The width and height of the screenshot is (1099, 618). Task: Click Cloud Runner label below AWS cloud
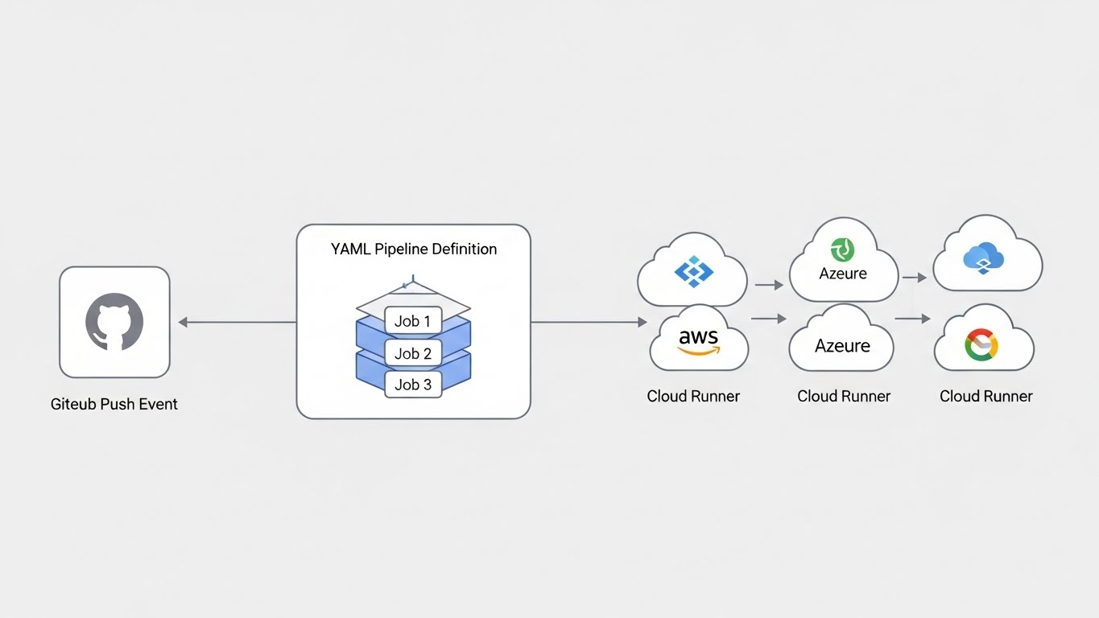point(693,396)
